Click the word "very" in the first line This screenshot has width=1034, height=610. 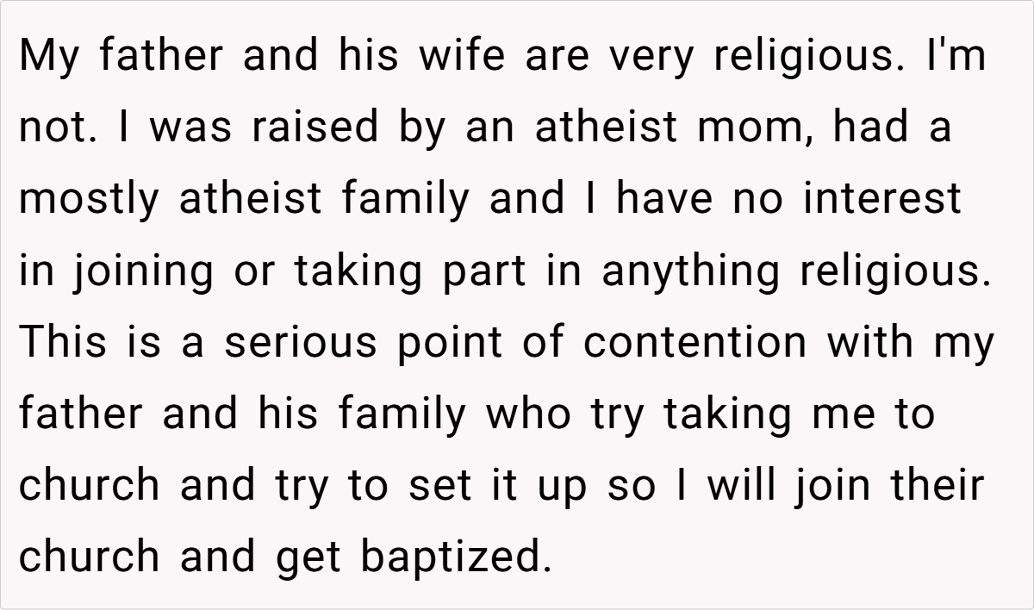pyautogui.click(x=651, y=57)
